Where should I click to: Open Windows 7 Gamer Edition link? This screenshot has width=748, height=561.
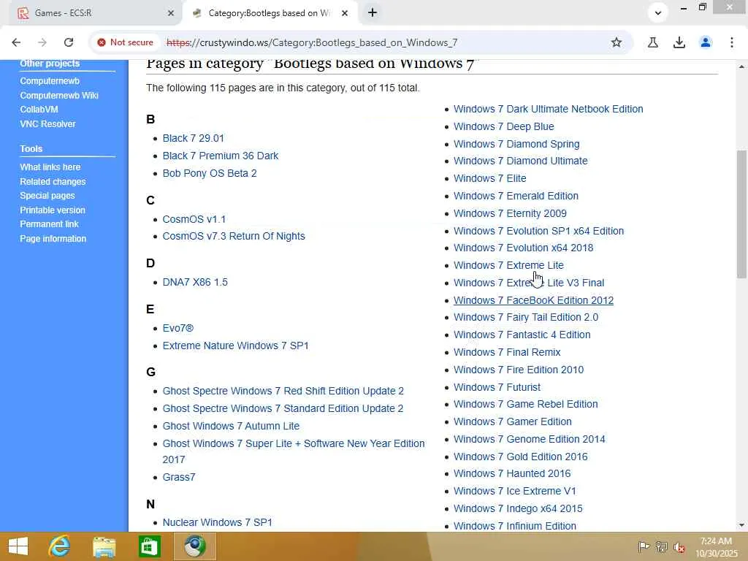click(x=512, y=421)
